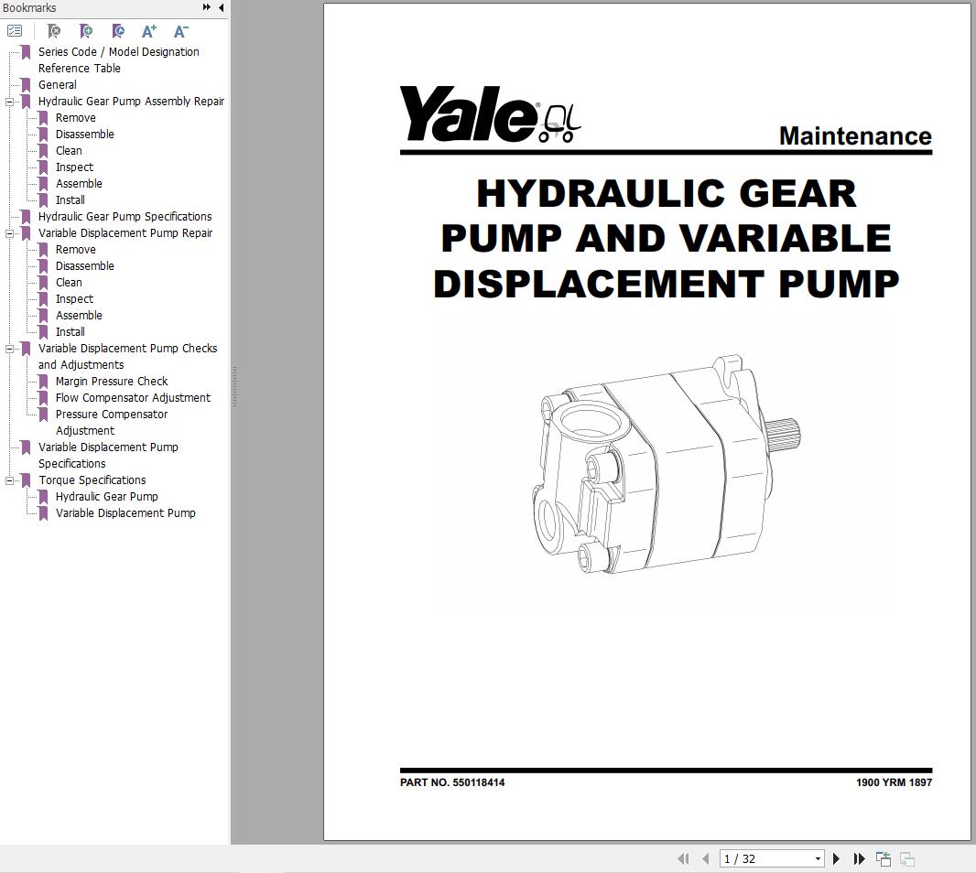The width and height of the screenshot is (976, 873).
Task: Open Remove under Variable Displacement Pump Repair
Action: (x=75, y=250)
